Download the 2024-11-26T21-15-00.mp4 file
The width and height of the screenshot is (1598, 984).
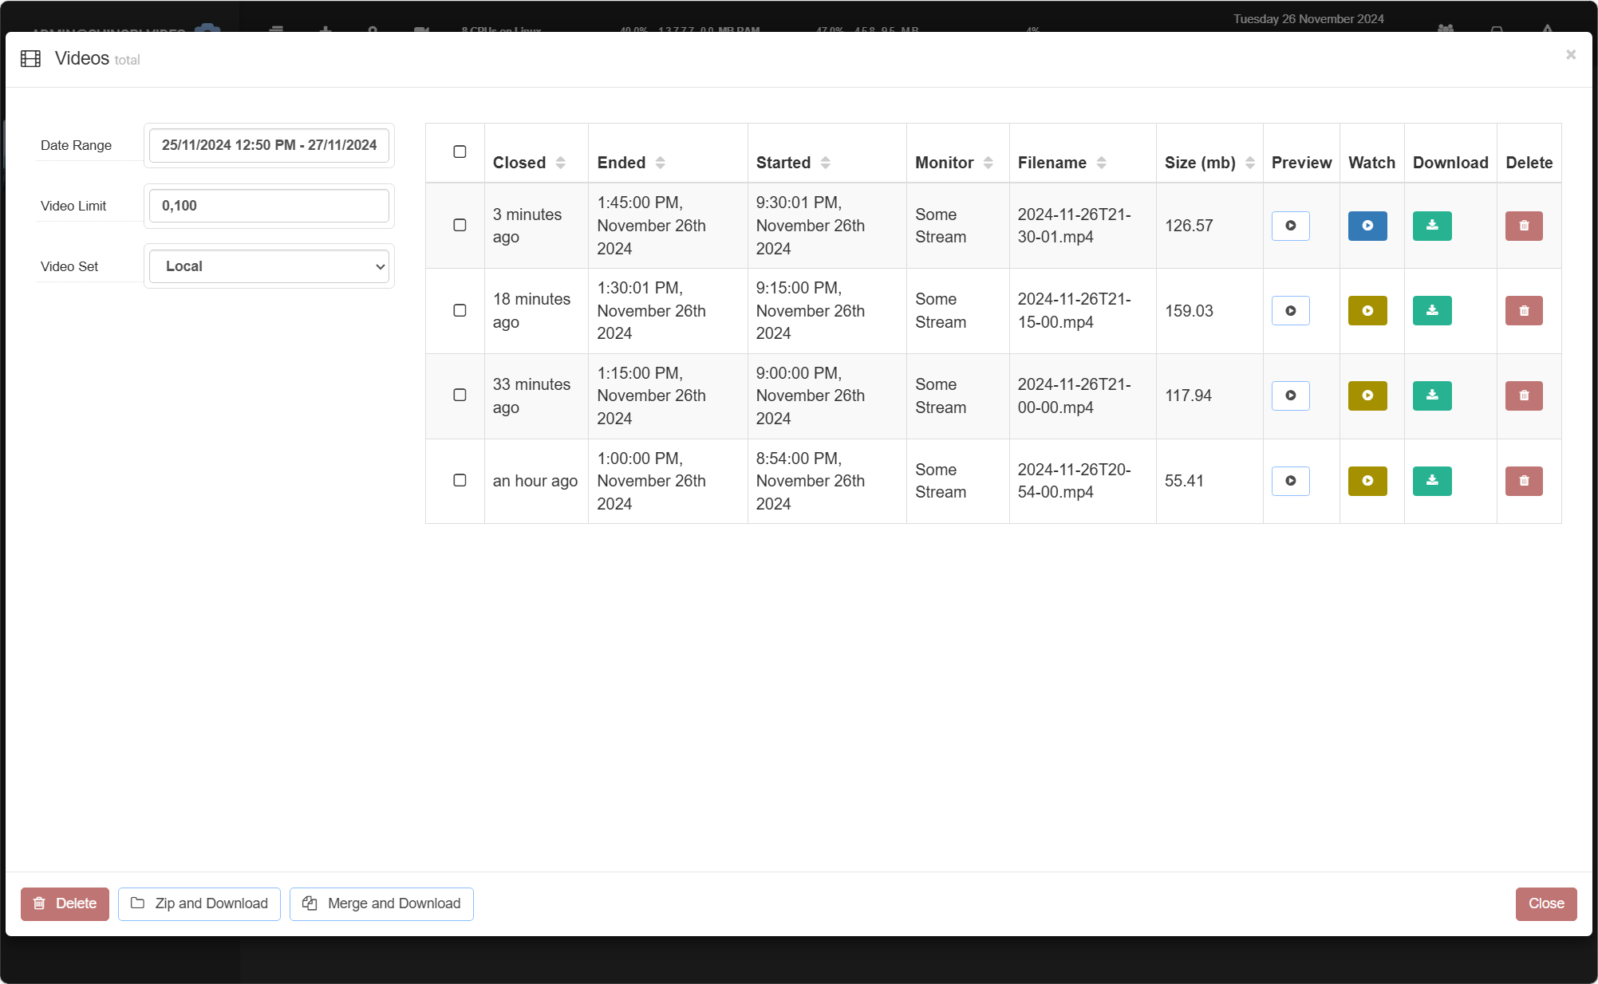pos(1432,311)
